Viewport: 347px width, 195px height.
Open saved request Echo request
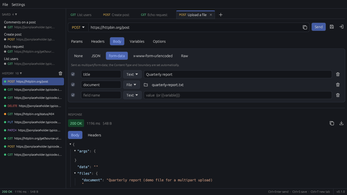tap(33, 49)
